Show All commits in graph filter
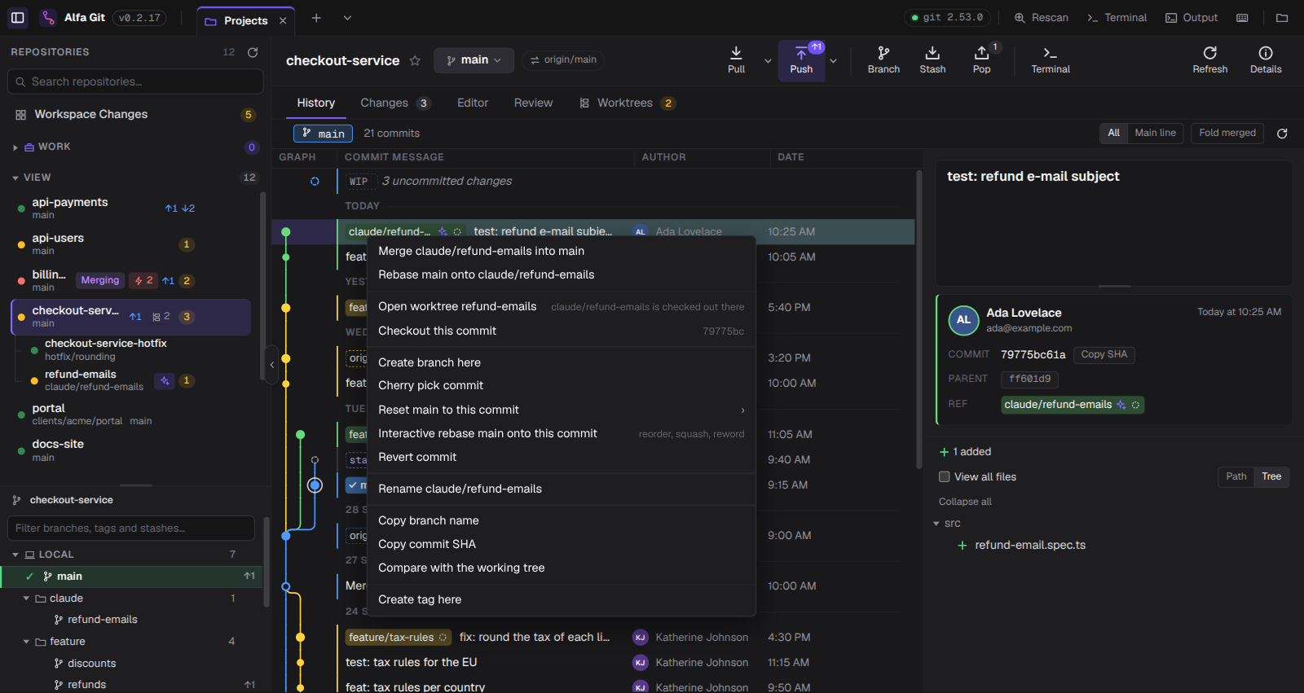 1113,134
